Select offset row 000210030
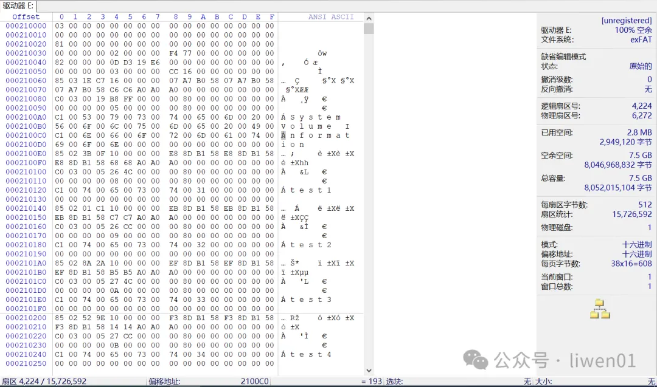Image resolution: width=657 pixels, height=387 pixels. (x=26, y=53)
